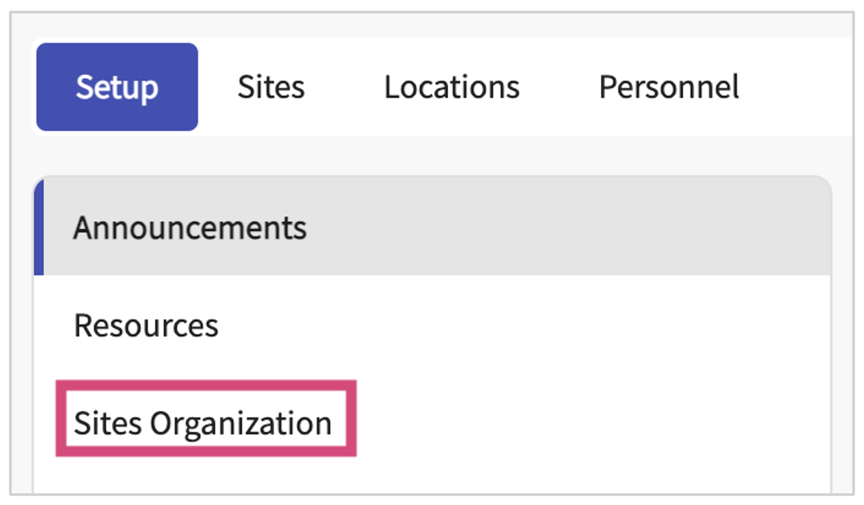The width and height of the screenshot is (864, 505).
Task: Open the Sites Organization menu item
Action: point(203,423)
